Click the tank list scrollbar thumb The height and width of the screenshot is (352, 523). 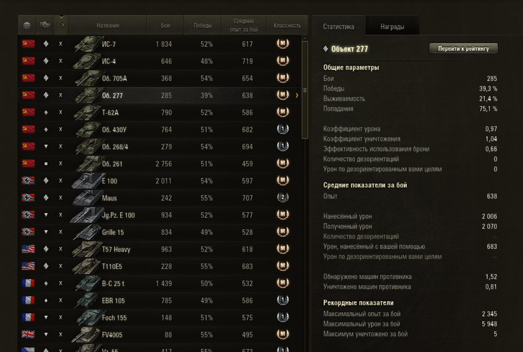[305, 90]
